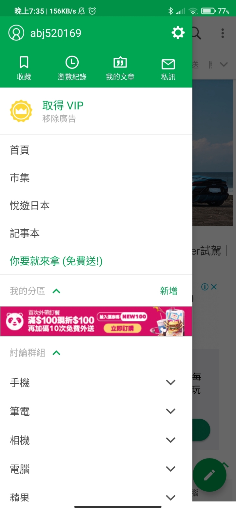
Task: Open 悅遊日本 menu item
Action: [x=96, y=206]
